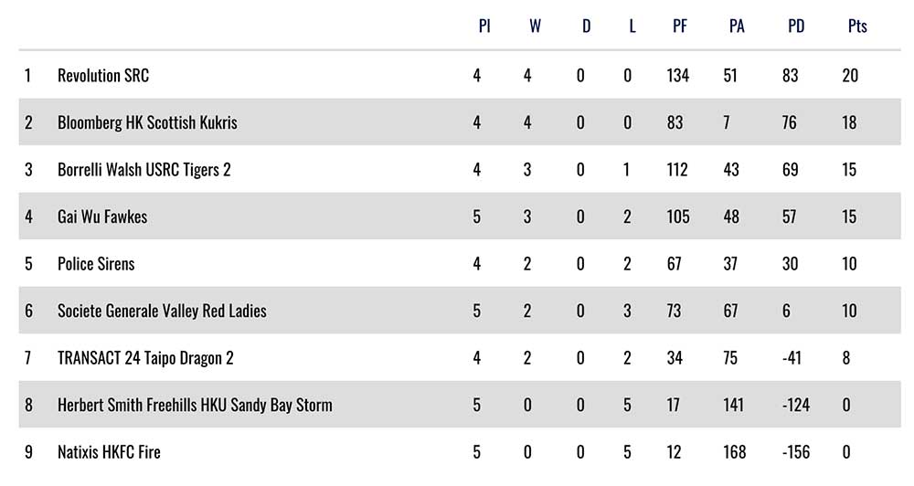Screen dimensions: 914x486
Task: Click Revolution SRC's 20 points value
Action: tap(850, 76)
